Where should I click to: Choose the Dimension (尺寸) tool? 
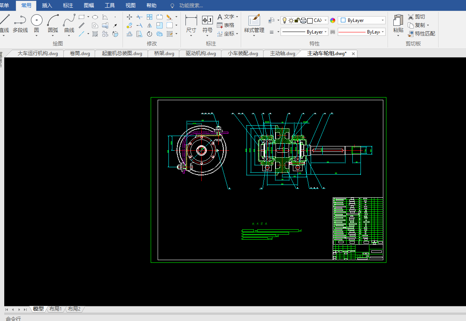coord(191,20)
